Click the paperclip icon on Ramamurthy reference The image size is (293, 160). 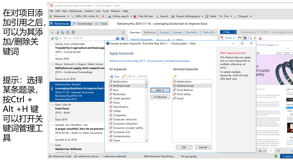52,89
